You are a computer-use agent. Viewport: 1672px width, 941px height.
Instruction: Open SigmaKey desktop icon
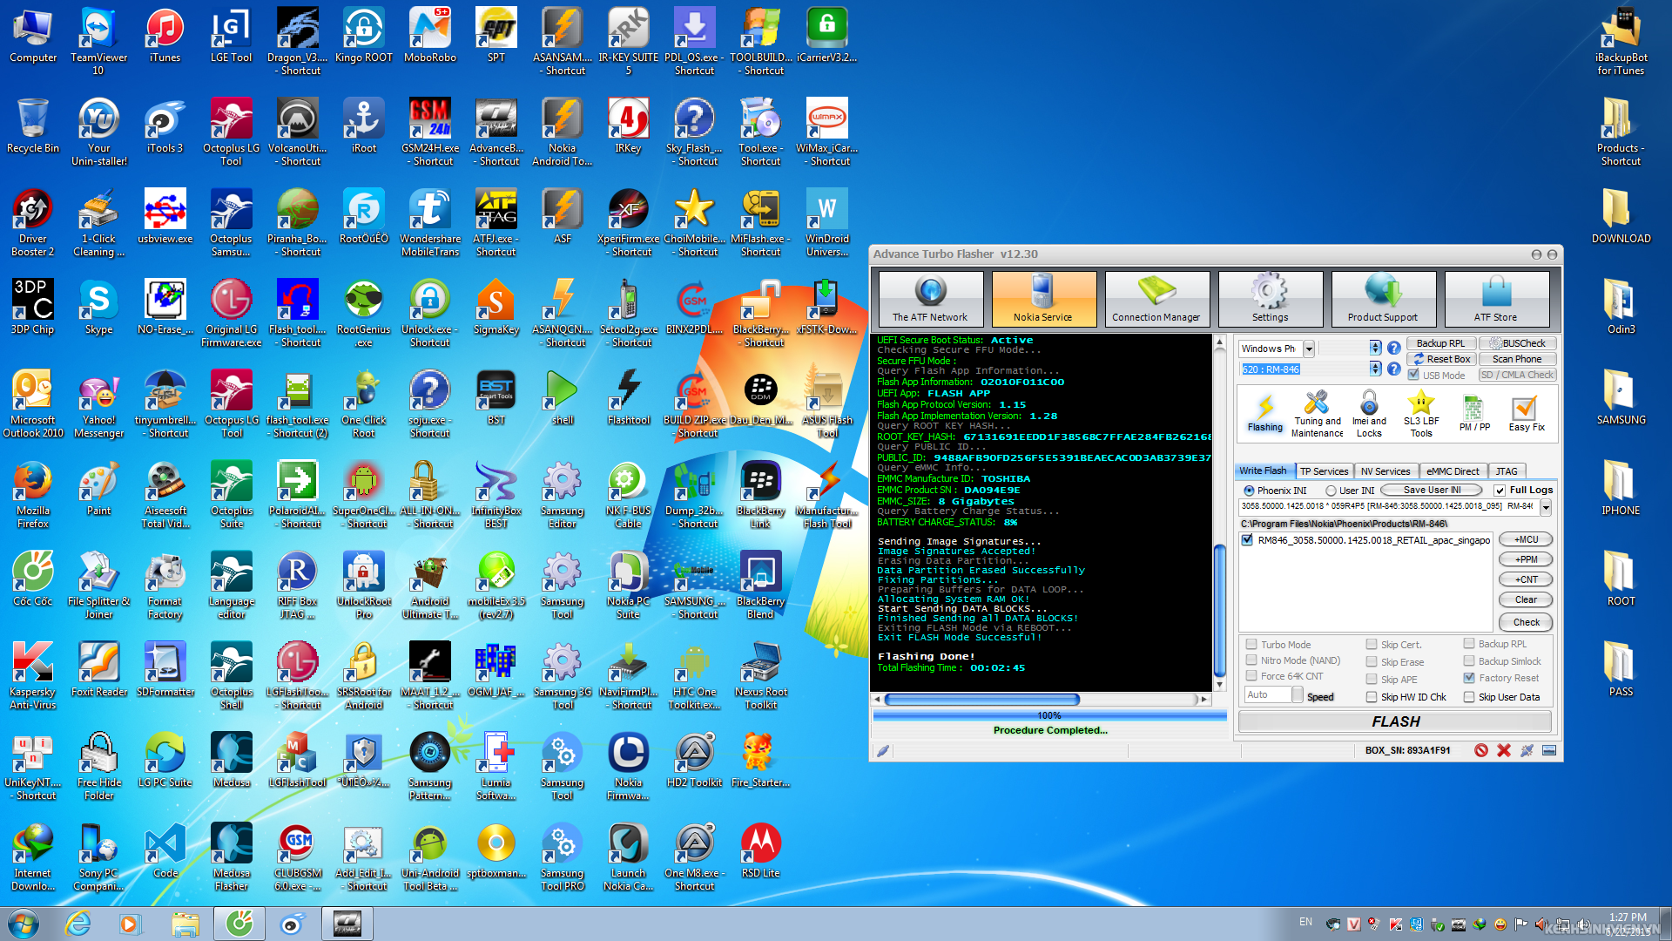pyautogui.click(x=496, y=307)
